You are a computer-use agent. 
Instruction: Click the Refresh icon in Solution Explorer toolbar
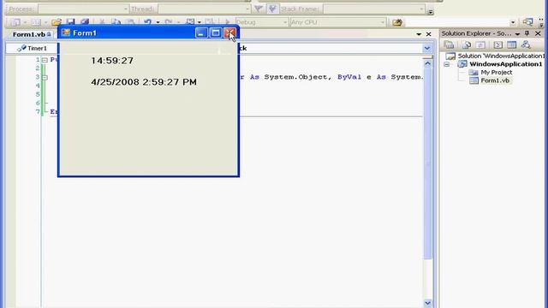point(480,44)
